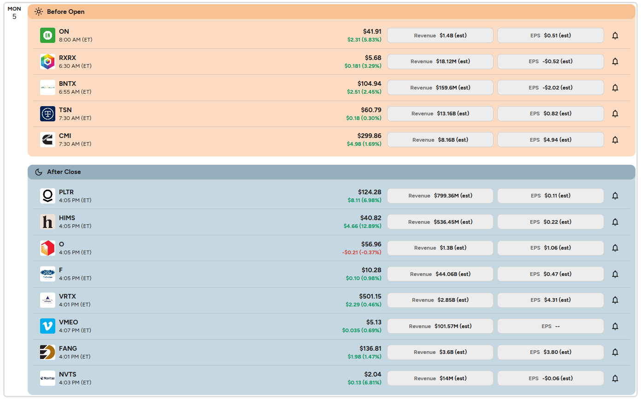Set alert bell for BNTX earnings
This screenshot has height=401, width=641.
(615, 88)
